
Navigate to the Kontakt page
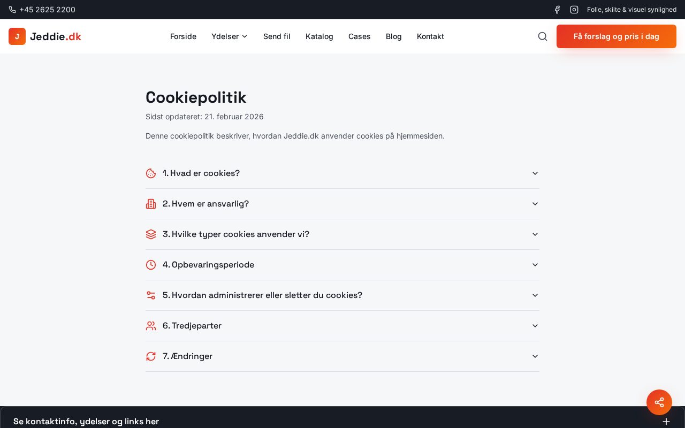(430, 36)
